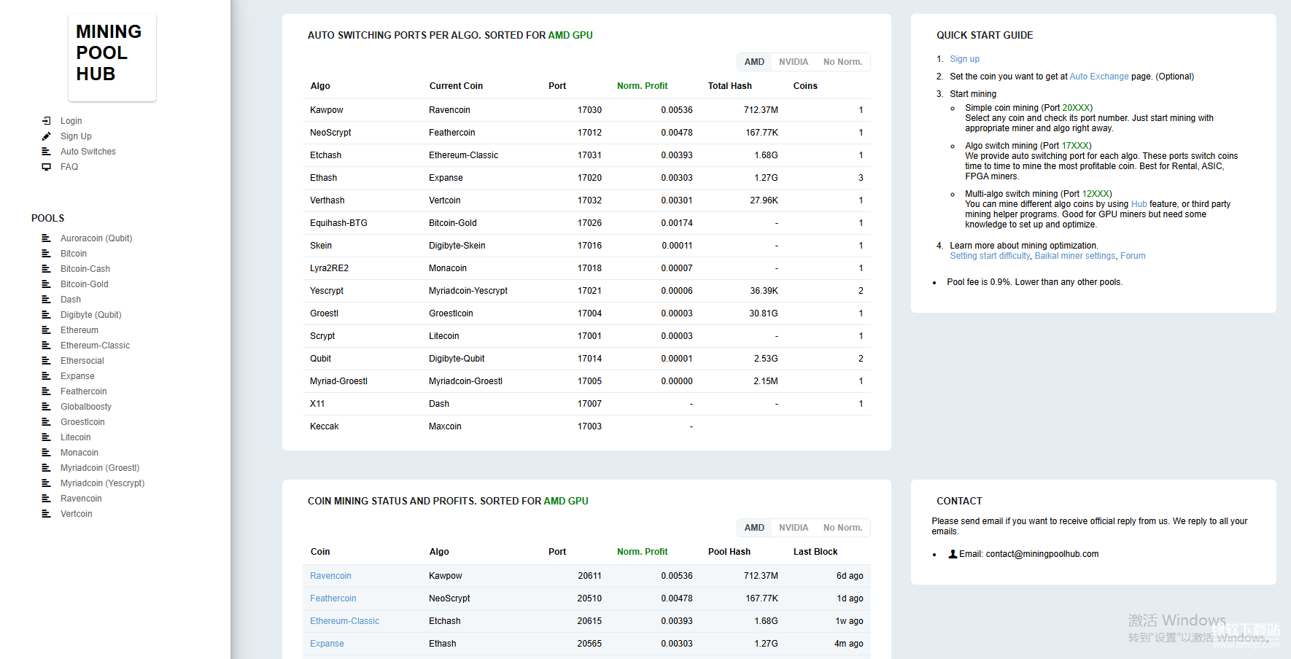Sort auto switching table by Norm. Profit
This screenshot has width=1291, height=659.
642,86
